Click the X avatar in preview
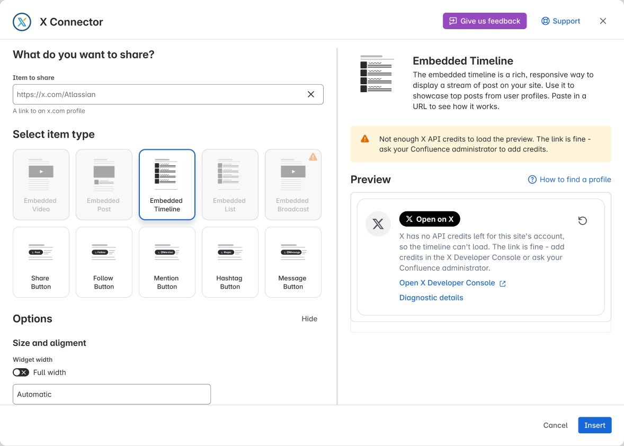The image size is (624, 446). [378, 224]
